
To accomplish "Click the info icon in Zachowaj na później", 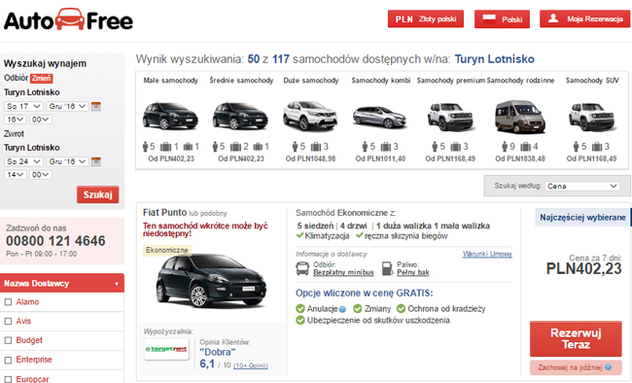I will (608, 367).
